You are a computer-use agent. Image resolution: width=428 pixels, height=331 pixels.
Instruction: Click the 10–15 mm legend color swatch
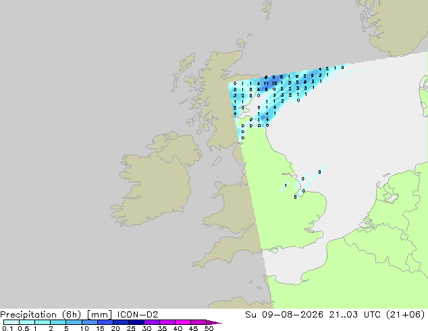pos(89,322)
